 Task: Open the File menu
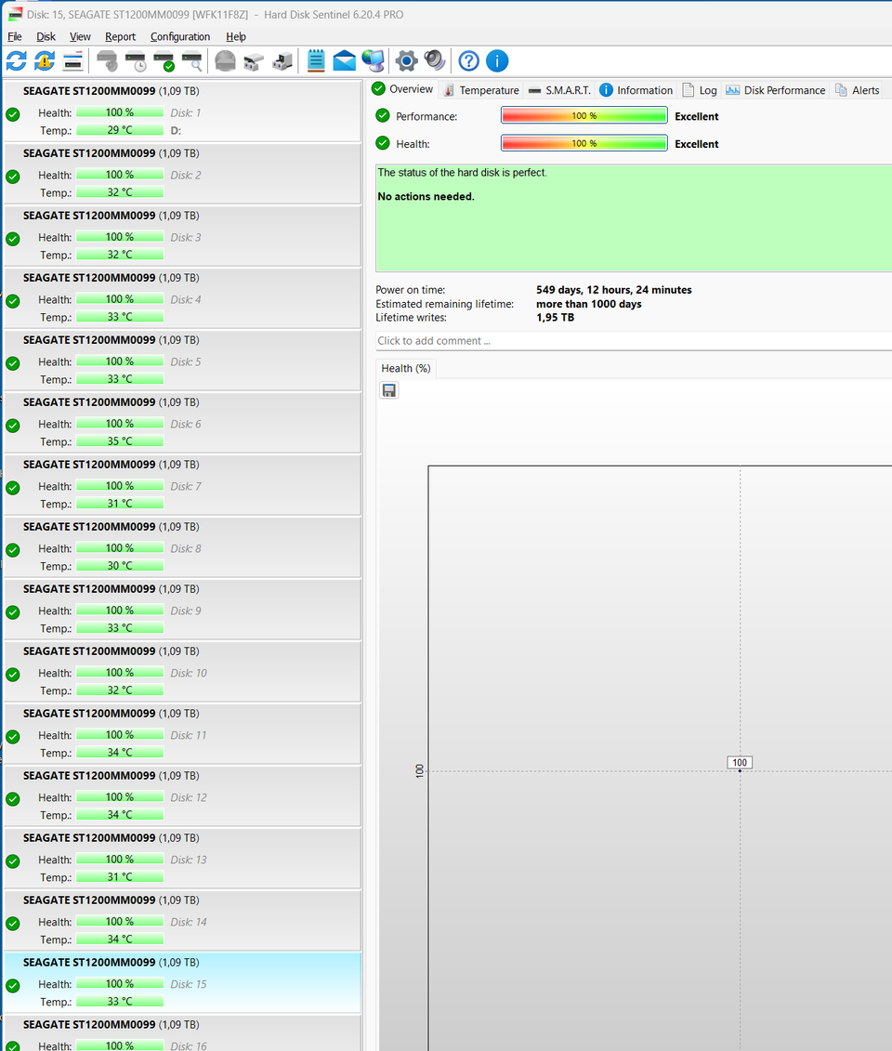click(x=14, y=37)
